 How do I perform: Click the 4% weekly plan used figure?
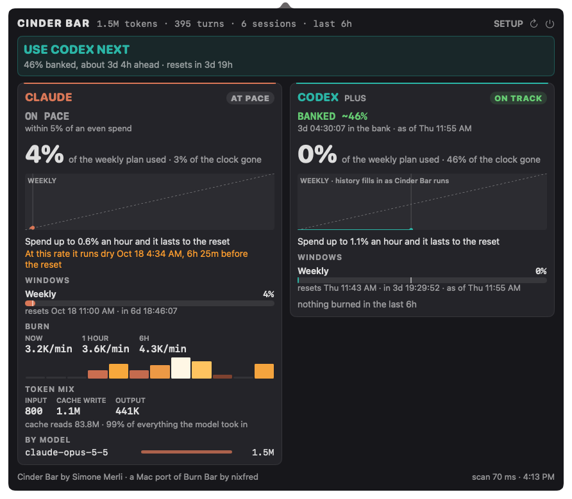point(44,154)
